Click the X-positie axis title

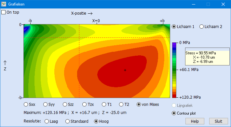[79, 13]
